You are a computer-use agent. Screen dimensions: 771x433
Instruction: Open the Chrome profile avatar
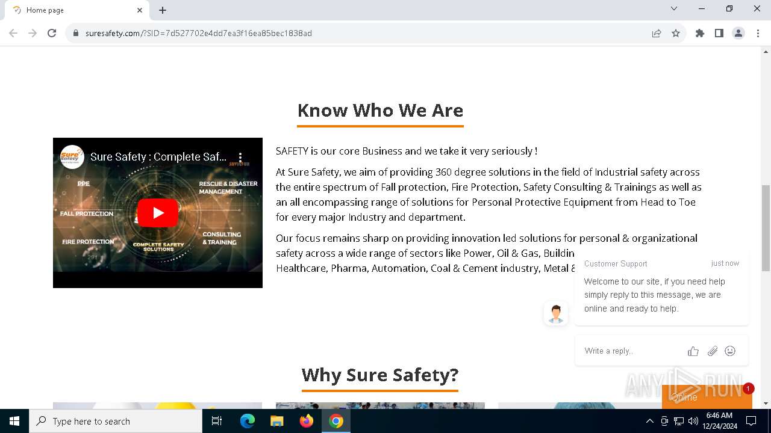(x=738, y=33)
